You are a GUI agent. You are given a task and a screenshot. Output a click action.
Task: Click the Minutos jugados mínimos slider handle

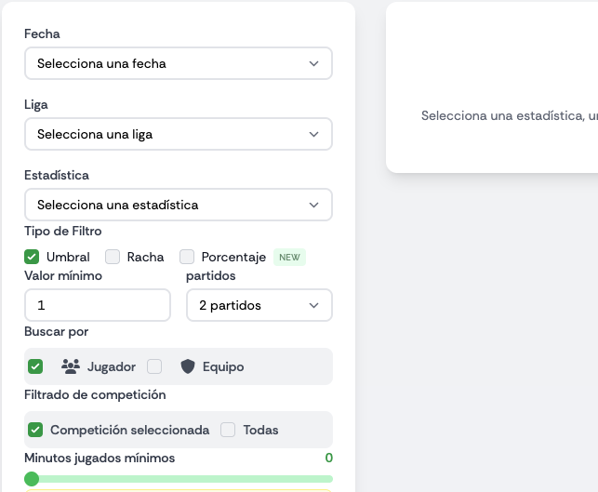(32, 479)
